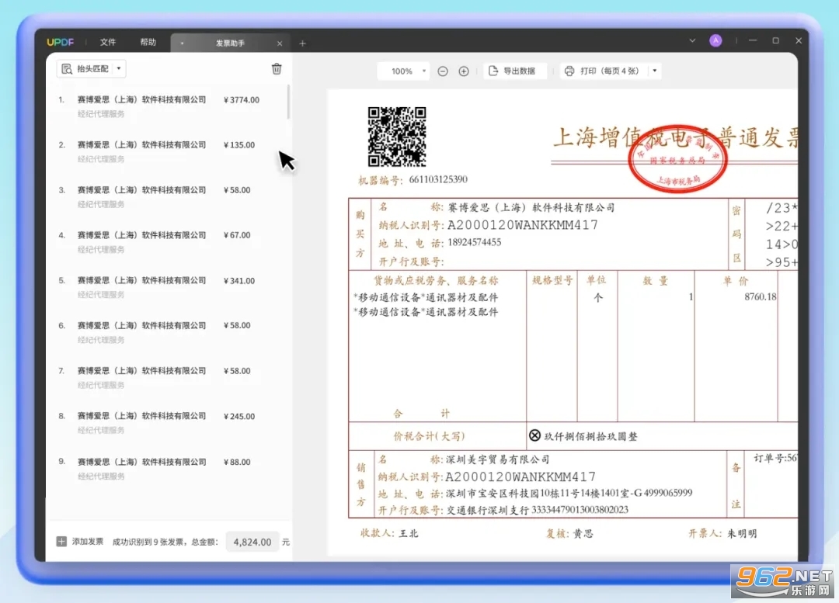839x603 pixels.
Task: Expand the 抬头匹配 dropdown arrow
Action: 119,68
